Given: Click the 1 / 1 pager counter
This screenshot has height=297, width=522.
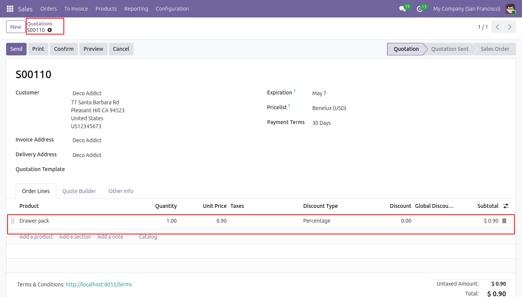Looking at the screenshot, I should tap(483, 27).
